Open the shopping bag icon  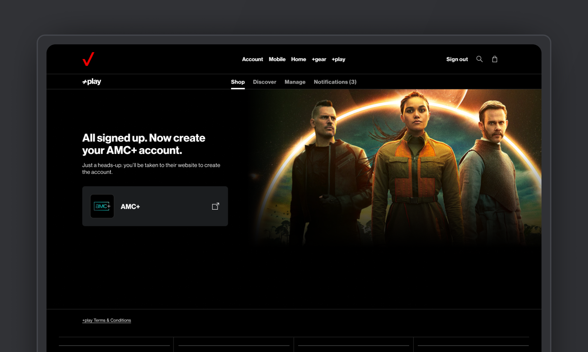pyautogui.click(x=495, y=59)
